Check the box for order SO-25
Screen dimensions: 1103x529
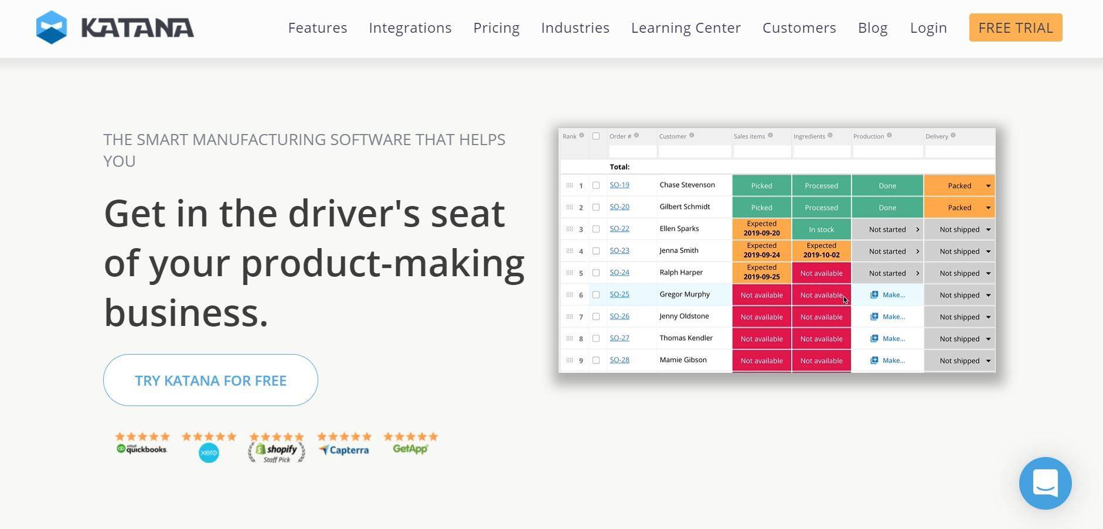[596, 295]
